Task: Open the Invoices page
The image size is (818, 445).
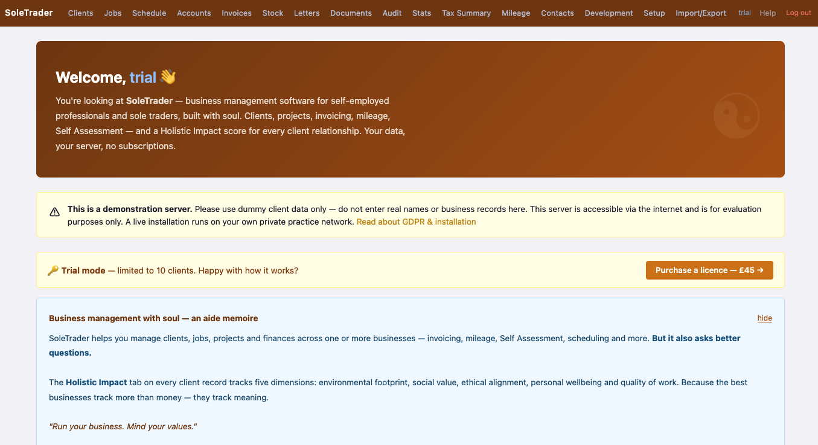Action: 237,13
